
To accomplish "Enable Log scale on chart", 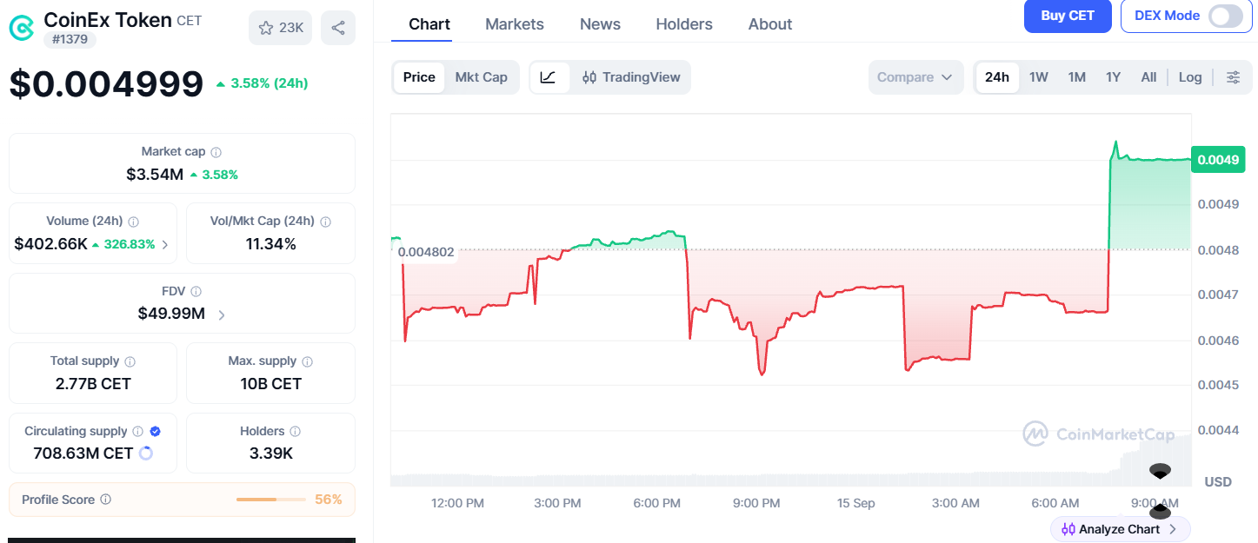I will [x=1190, y=77].
